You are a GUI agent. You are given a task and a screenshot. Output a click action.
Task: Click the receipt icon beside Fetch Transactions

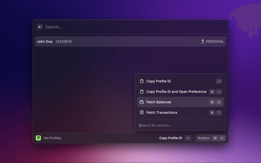[x=142, y=112]
